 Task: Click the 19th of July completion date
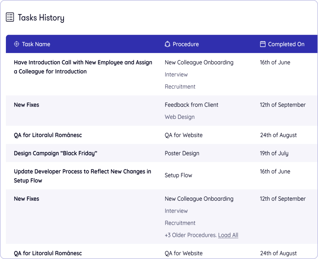tap(274, 153)
